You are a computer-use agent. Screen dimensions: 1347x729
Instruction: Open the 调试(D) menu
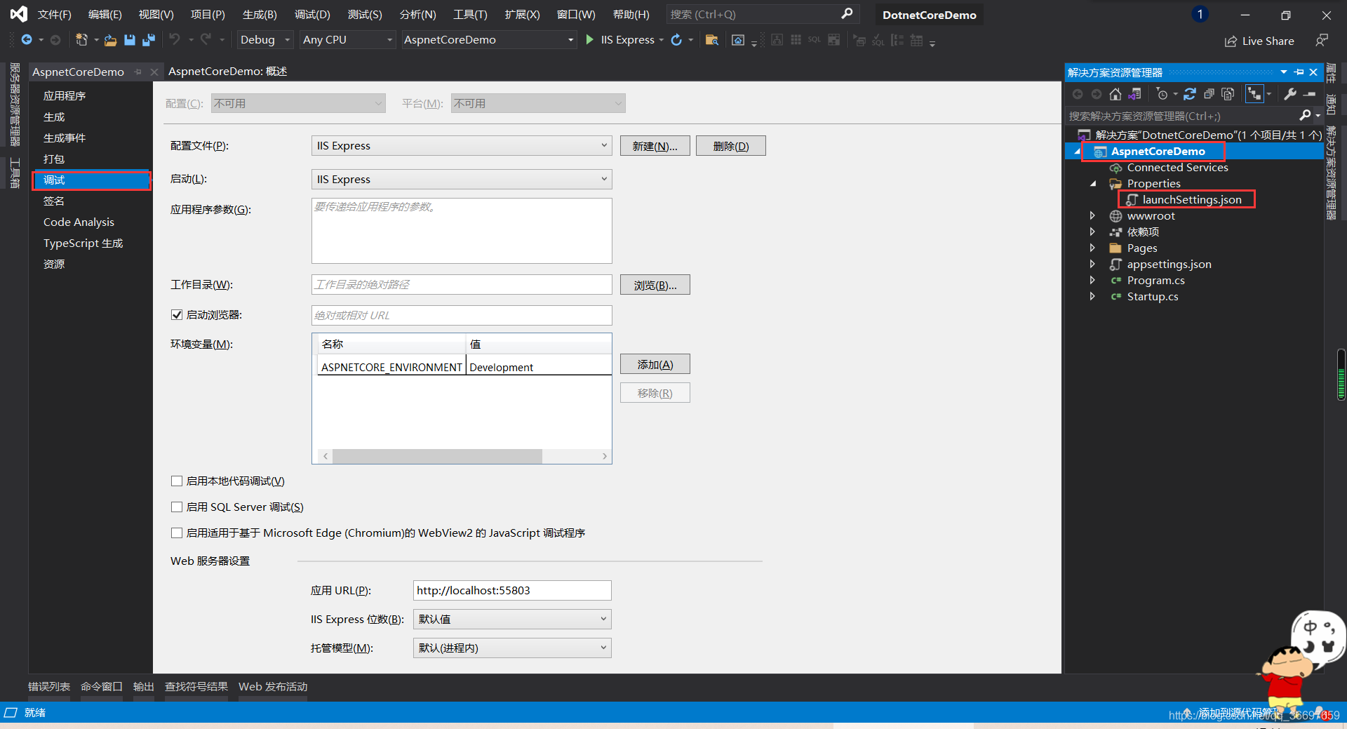coord(312,15)
